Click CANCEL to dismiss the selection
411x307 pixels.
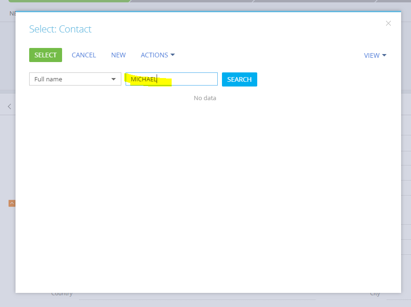coord(84,55)
